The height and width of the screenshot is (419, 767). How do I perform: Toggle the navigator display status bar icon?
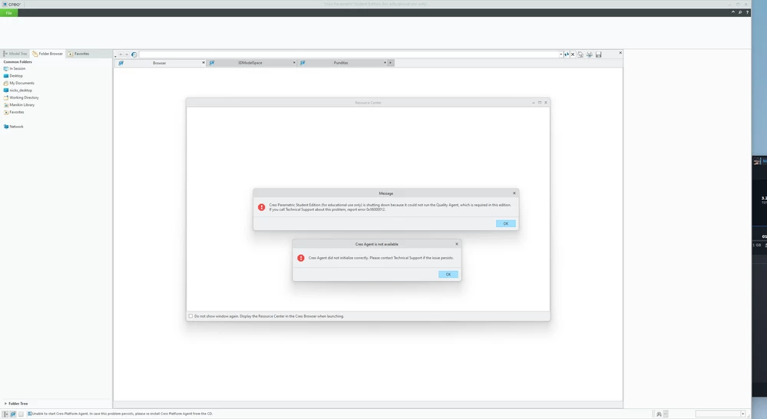[6, 414]
